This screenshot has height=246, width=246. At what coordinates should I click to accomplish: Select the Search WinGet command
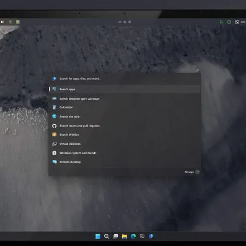pos(68,135)
